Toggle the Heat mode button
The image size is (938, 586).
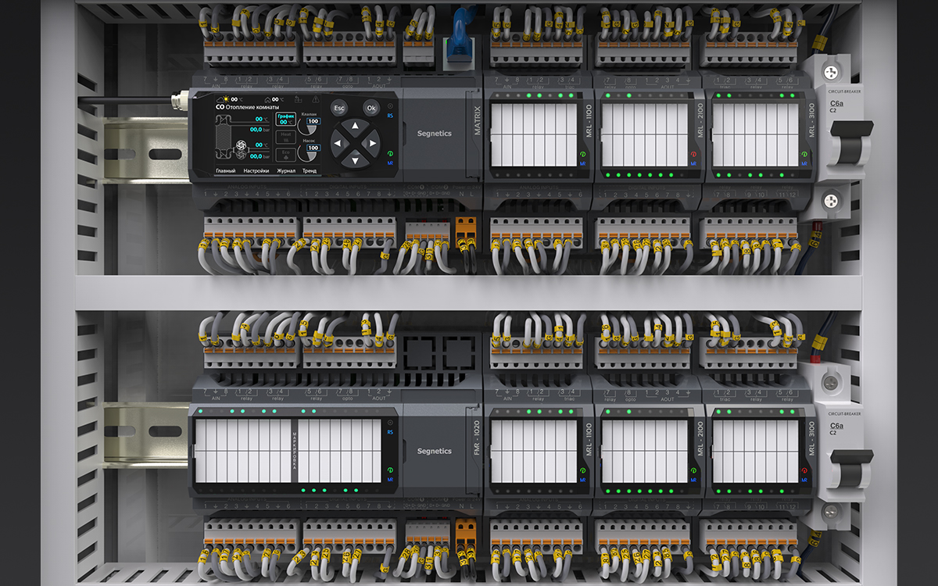[285, 138]
